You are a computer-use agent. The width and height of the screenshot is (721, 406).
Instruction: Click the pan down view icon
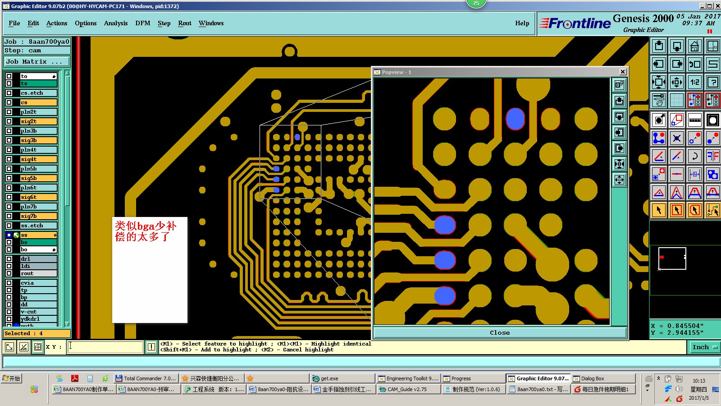677,46
